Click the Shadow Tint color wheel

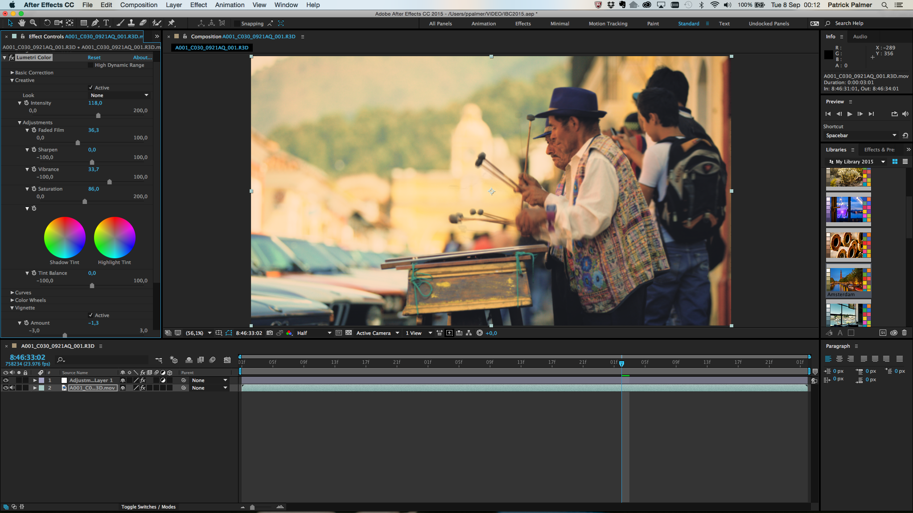pyautogui.click(x=65, y=237)
